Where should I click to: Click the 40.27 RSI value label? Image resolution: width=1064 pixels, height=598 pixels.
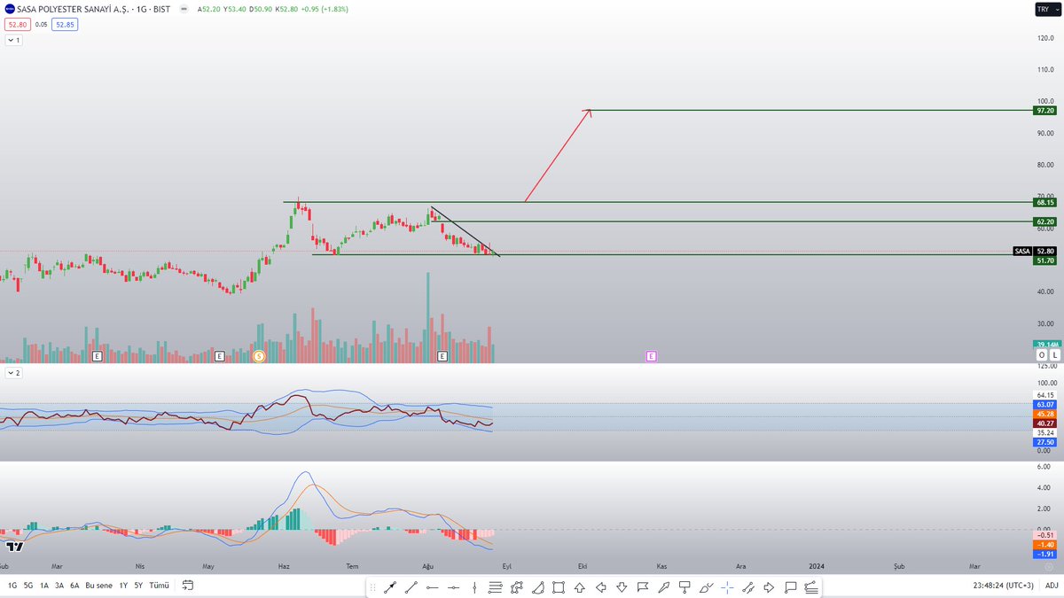click(1045, 423)
